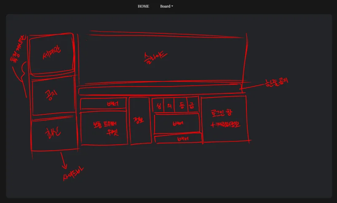
Task: Open the HOME navigation link
Action: click(143, 6)
